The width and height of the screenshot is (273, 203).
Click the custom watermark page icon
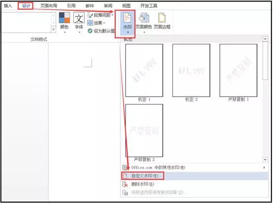coord(125,176)
